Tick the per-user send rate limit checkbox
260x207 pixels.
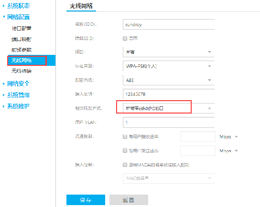[125, 151]
